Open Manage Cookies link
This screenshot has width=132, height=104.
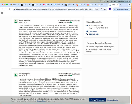(113, 100)
